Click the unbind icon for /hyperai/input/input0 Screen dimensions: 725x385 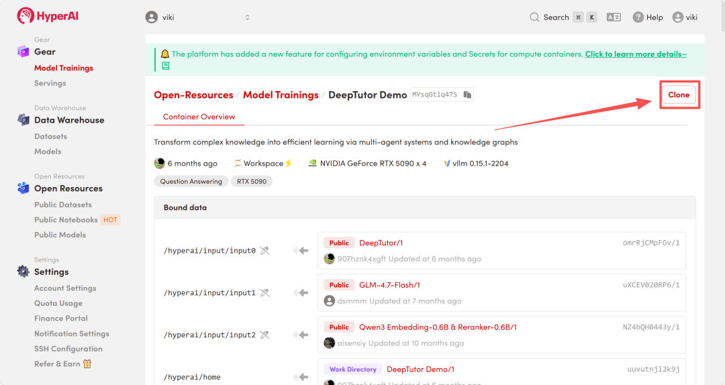tap(264, 250)
